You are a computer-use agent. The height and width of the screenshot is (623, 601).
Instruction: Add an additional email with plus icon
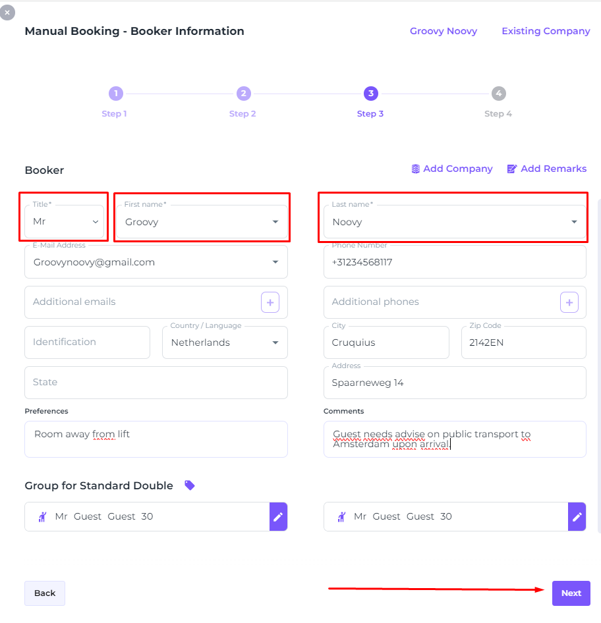(x=270, y=302)
